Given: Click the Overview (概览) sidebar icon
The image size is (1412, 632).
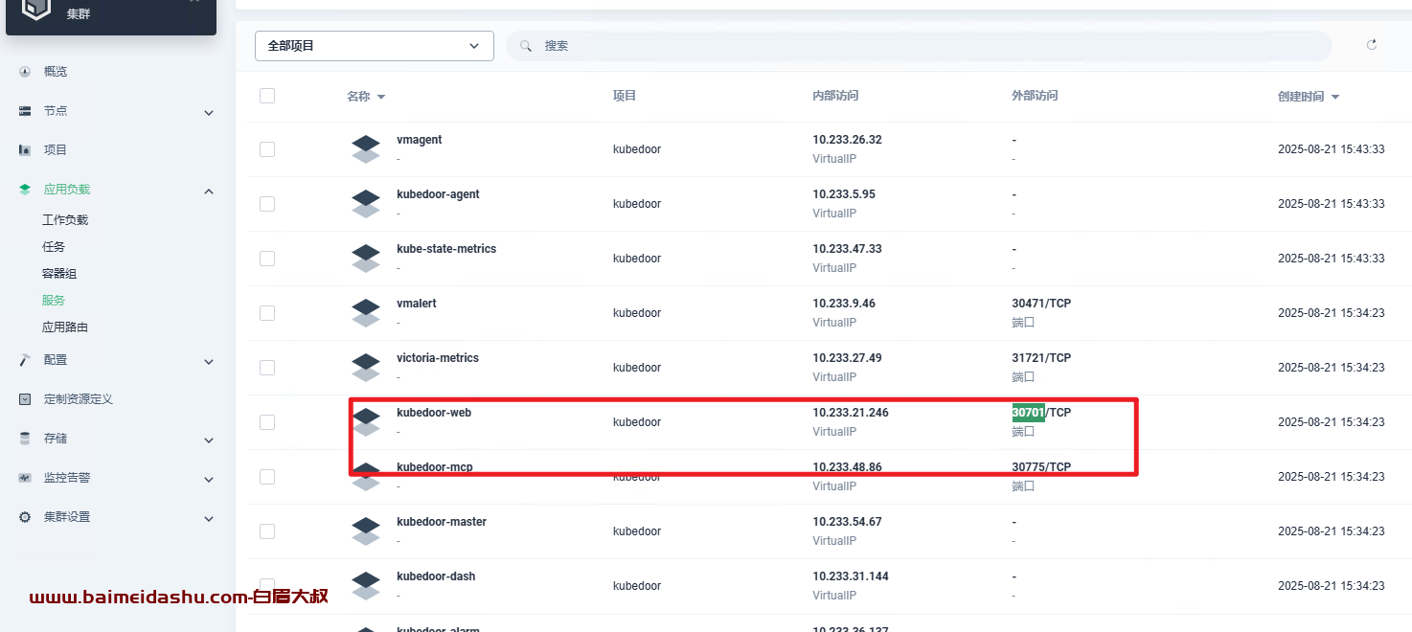Looking at the screenshot, I should [x=25, y=72].
